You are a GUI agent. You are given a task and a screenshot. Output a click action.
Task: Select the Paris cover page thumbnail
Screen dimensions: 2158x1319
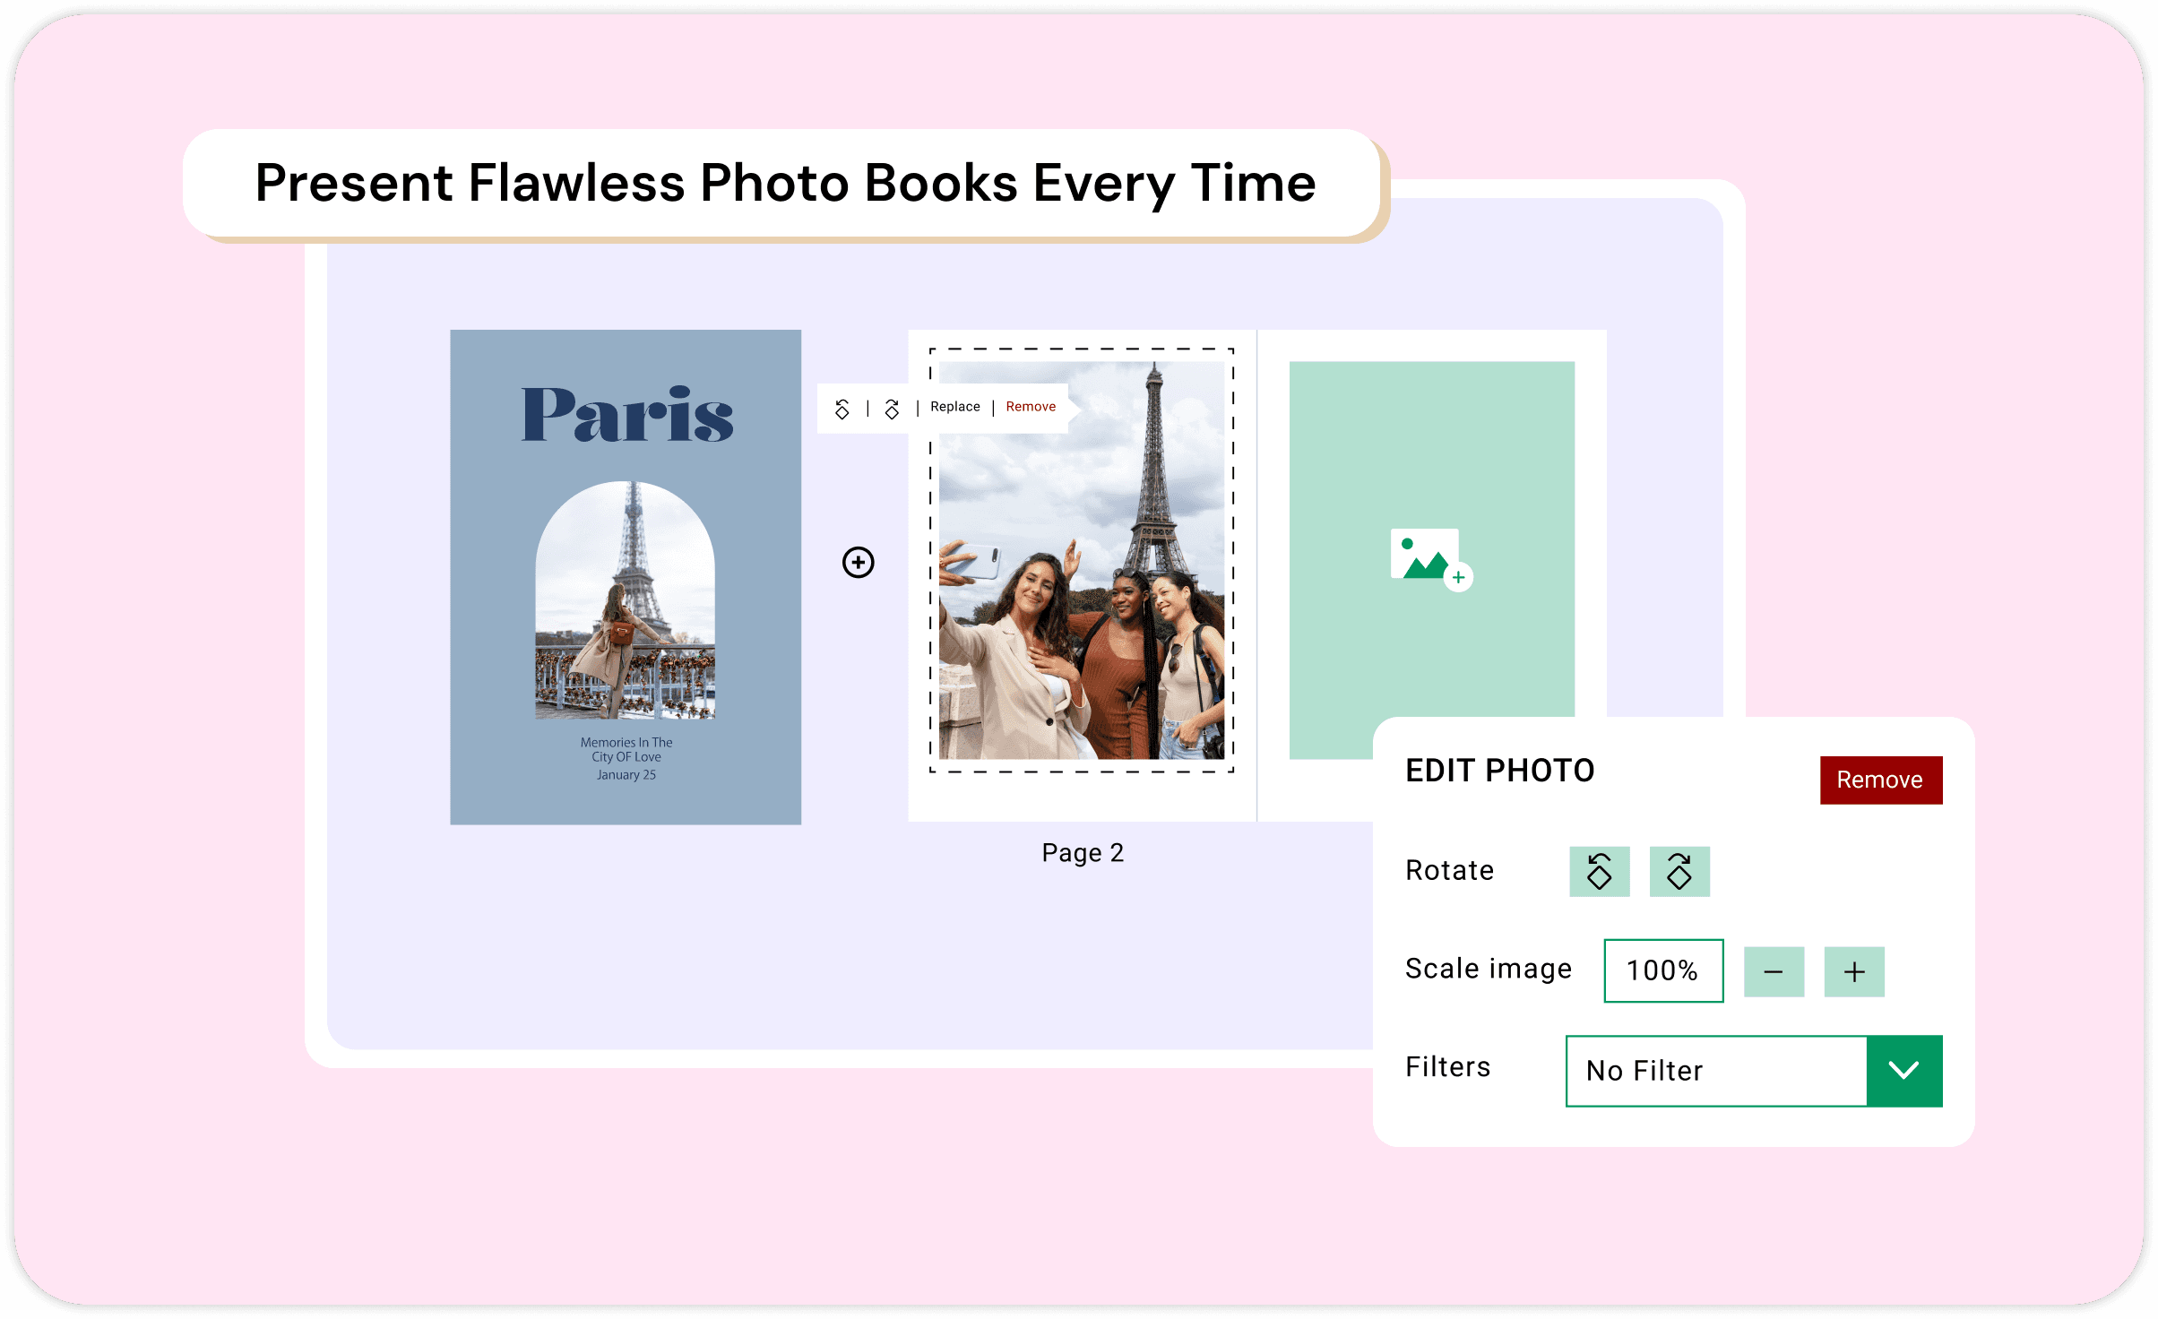[x=626, y=577]
